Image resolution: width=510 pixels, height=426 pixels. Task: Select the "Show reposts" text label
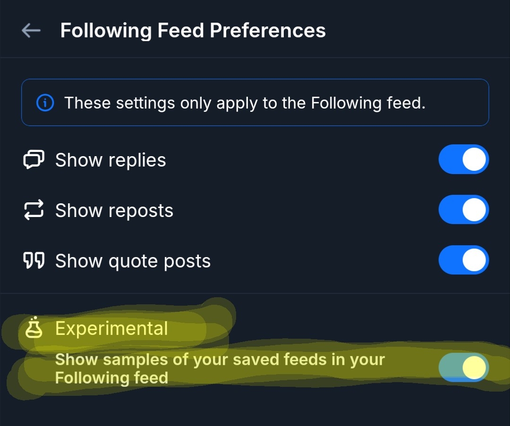pyautogui.click(x=114, y=210)
